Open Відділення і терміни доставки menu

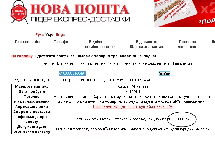[99, 44]
